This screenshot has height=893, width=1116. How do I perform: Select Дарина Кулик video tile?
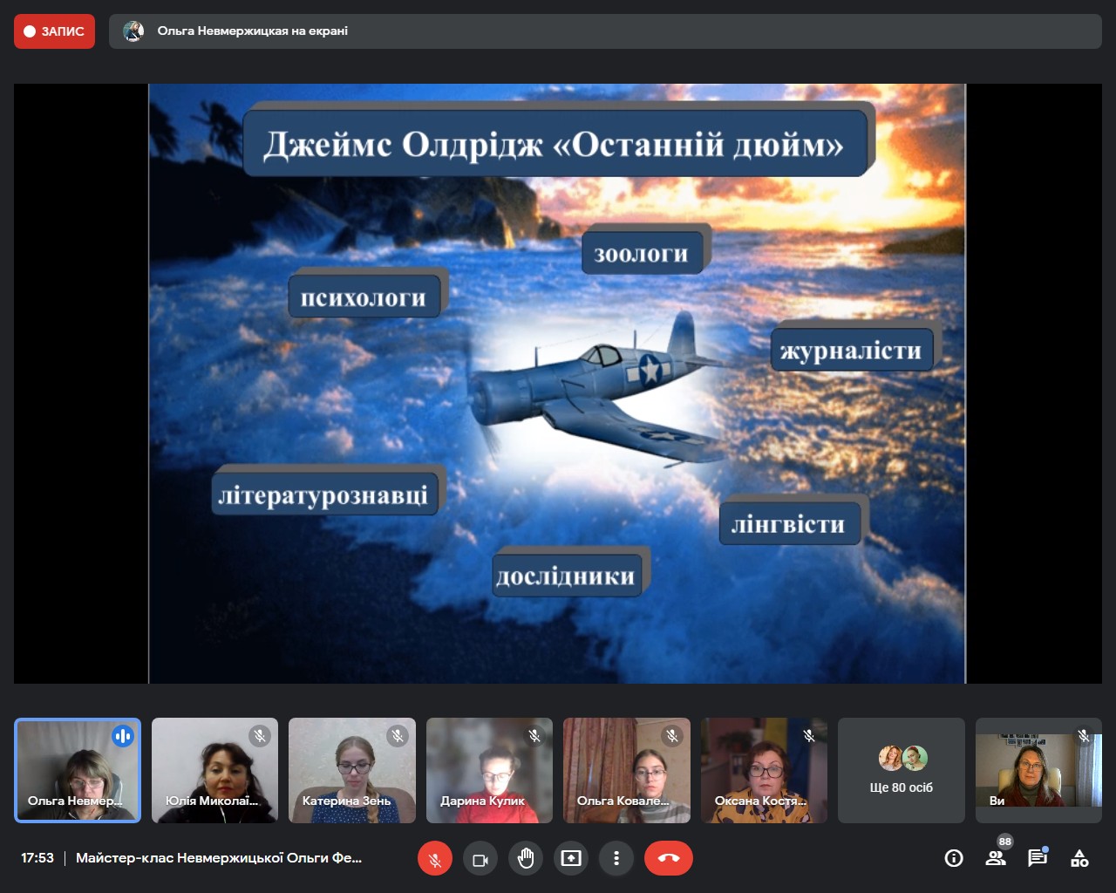489,771
